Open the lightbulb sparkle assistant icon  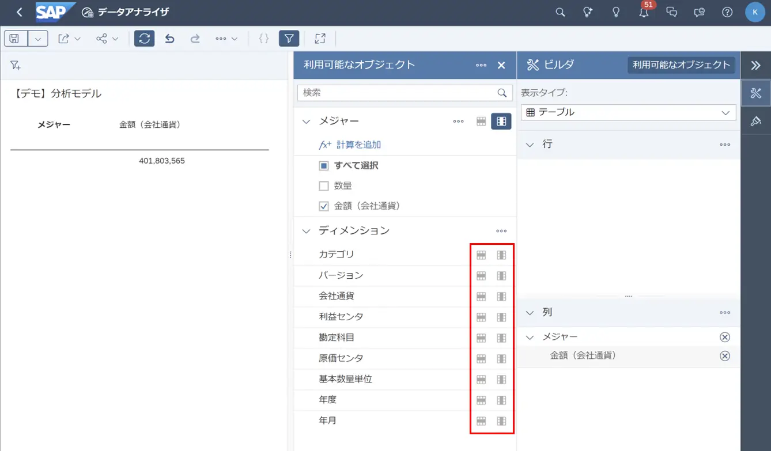coord(588,12)
